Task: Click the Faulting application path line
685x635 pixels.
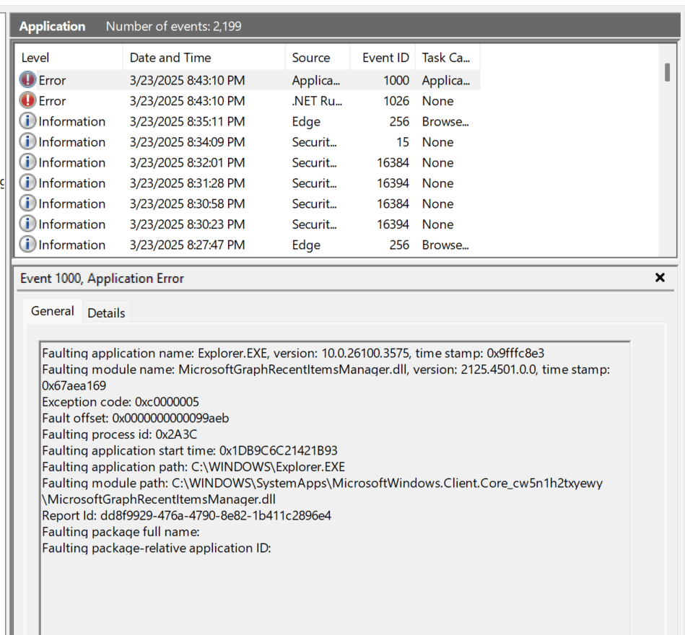Action: click(x=193, y=466)
